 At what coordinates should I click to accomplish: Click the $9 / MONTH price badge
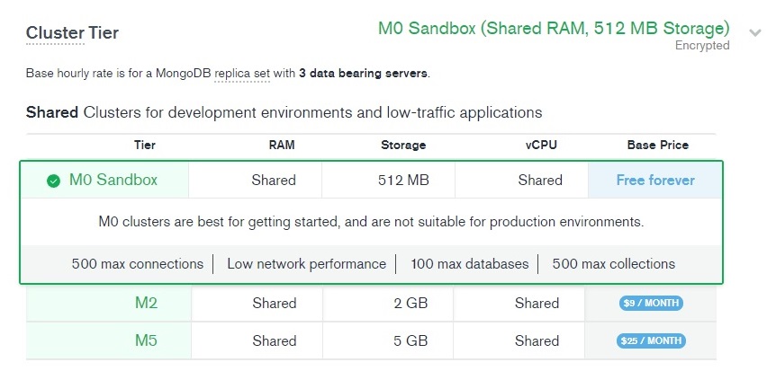[651, 303]
